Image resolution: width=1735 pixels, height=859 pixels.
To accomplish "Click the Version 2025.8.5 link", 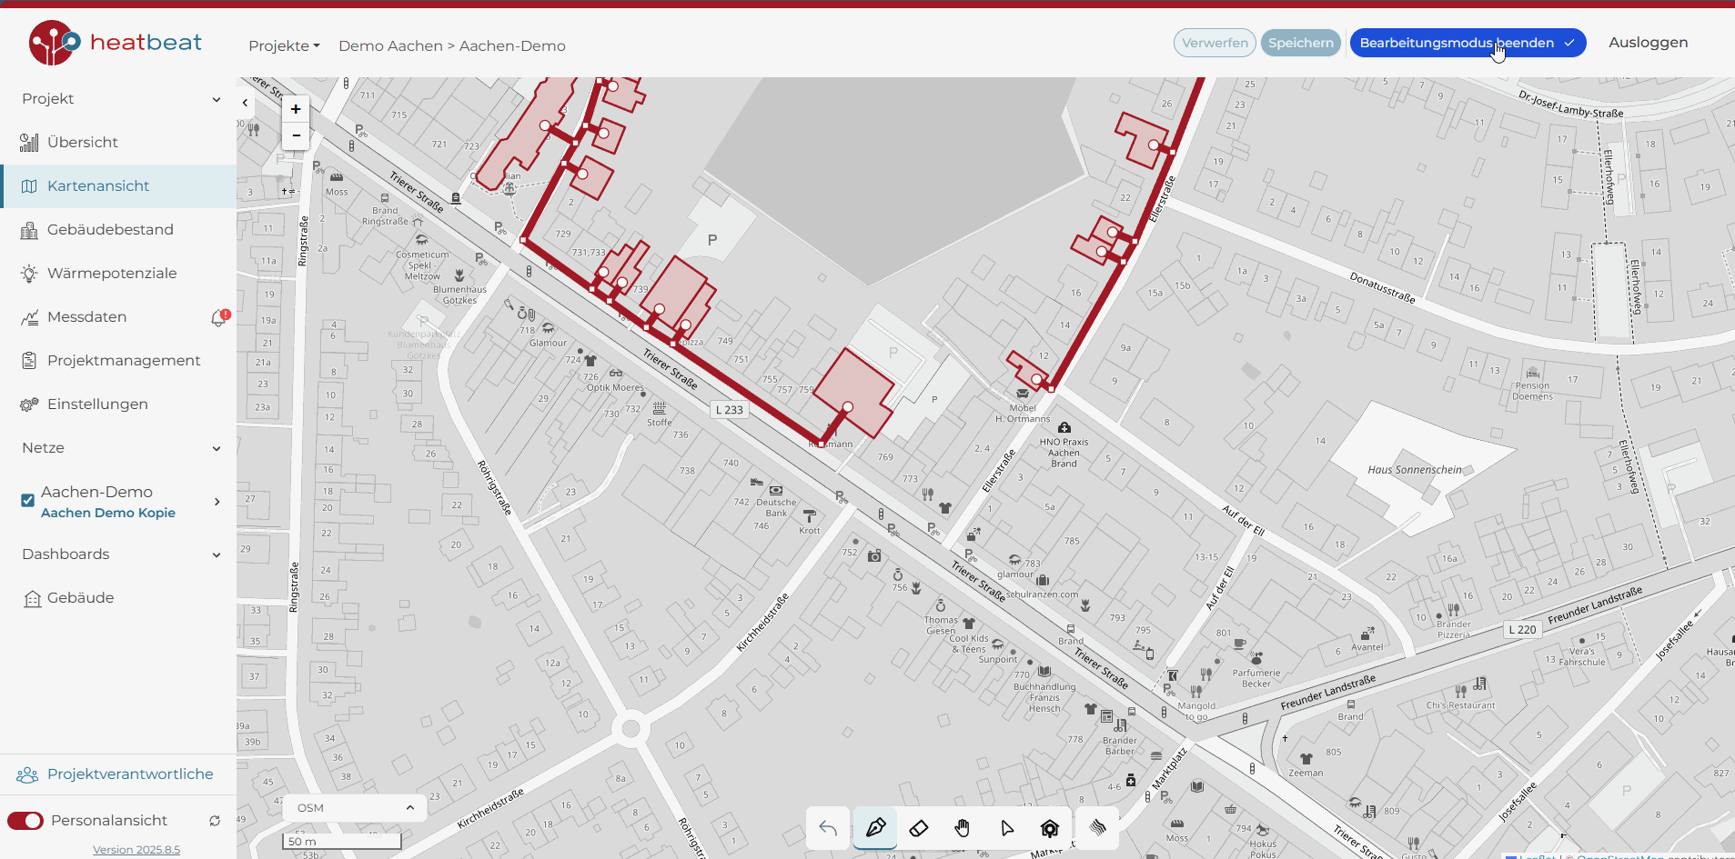I will [136, 850].
